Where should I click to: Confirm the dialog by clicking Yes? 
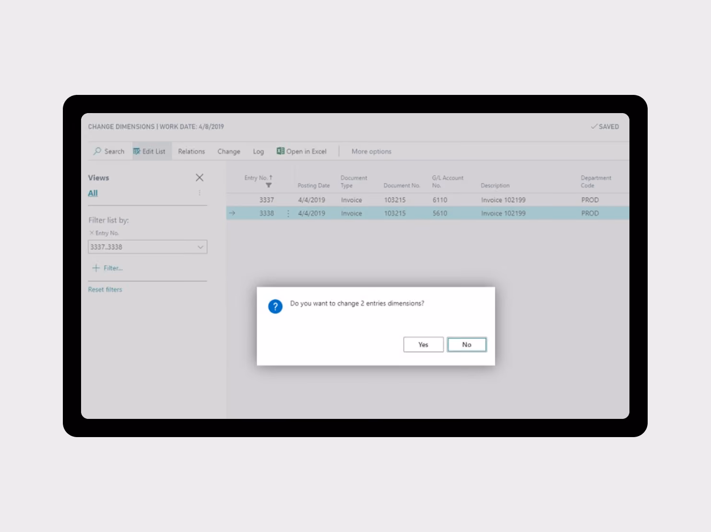pos(423,345)
